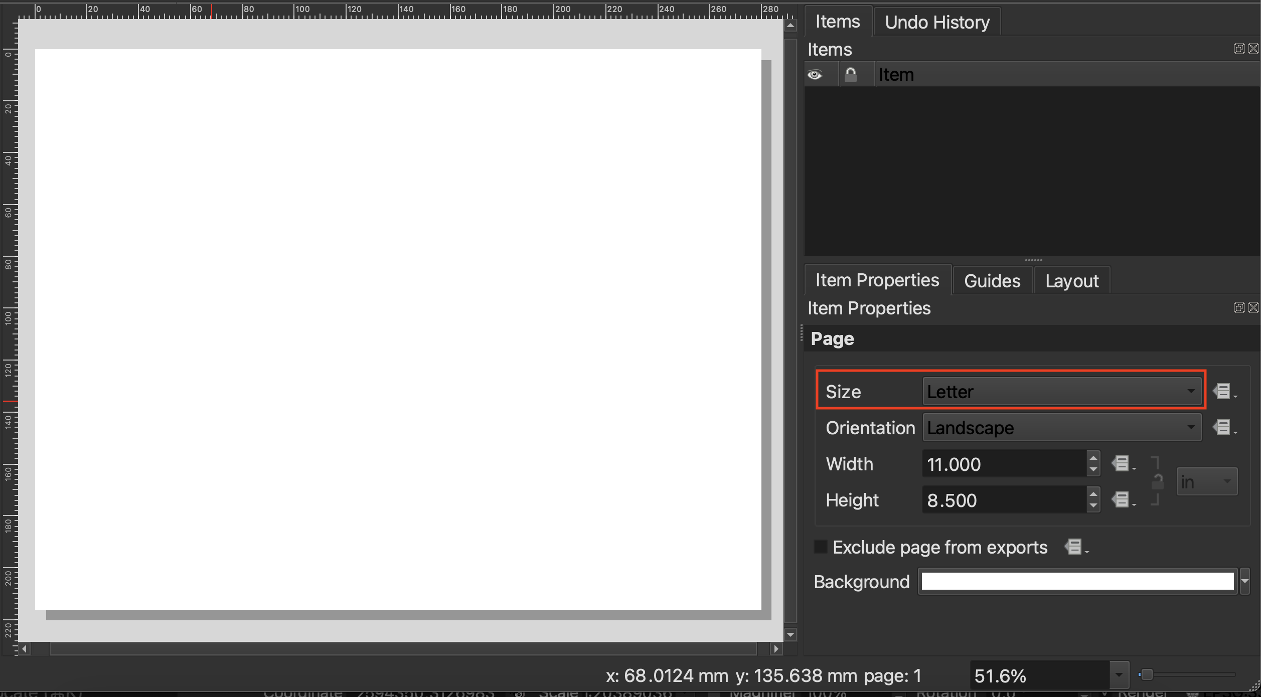
Task: Switch to the Undo History tab
Action: [x=937, y=22]
